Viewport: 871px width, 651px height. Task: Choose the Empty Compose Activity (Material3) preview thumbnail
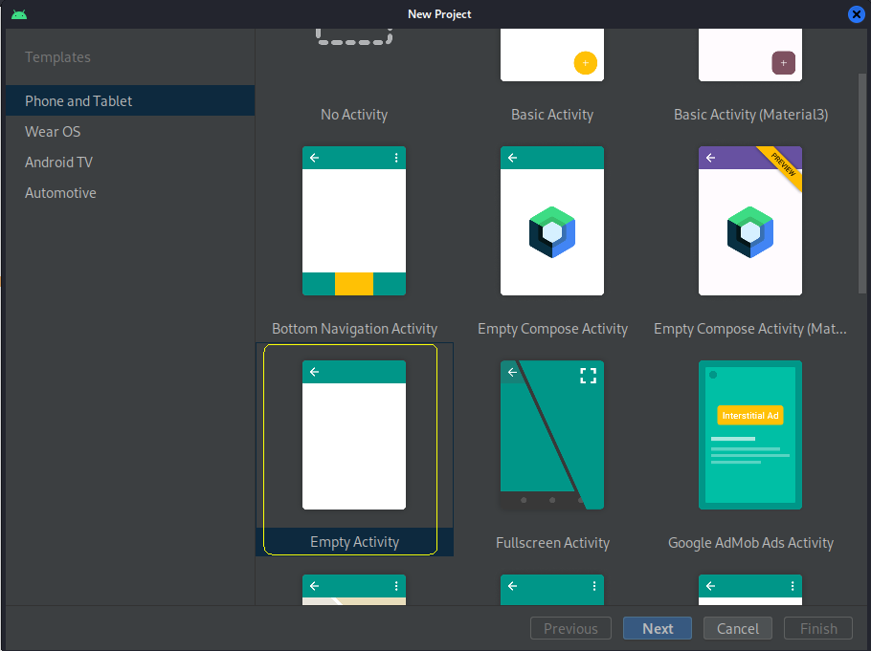[749, 221]
